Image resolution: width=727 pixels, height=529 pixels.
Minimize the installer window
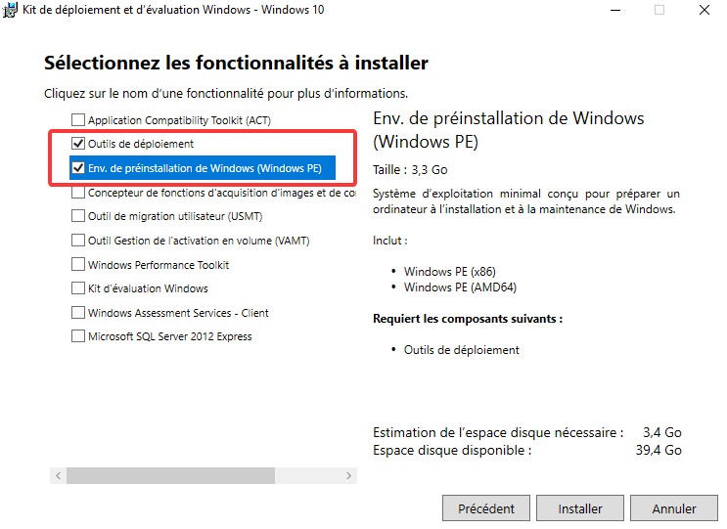coord(613,10)
